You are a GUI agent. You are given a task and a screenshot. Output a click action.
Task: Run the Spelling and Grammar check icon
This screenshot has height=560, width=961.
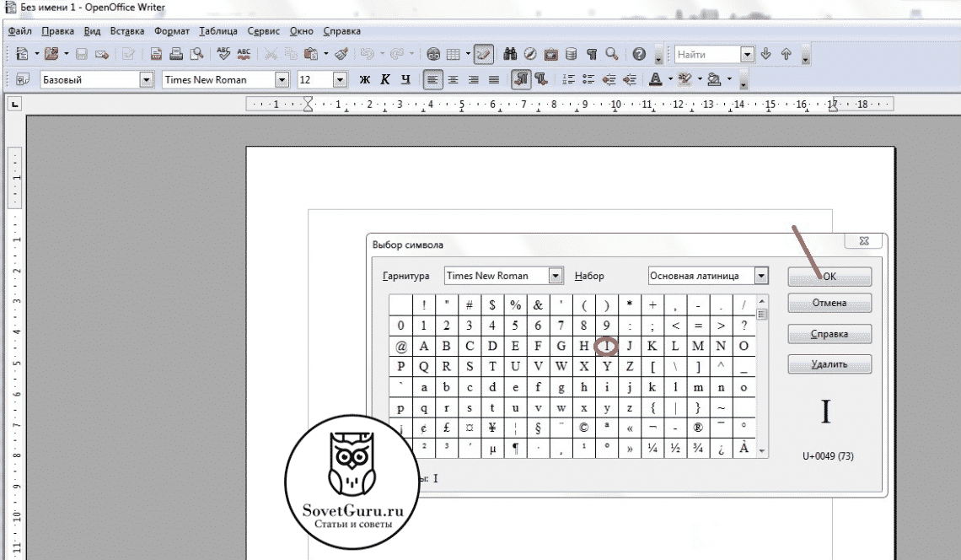pyautogui.click(x=223, y=54)
